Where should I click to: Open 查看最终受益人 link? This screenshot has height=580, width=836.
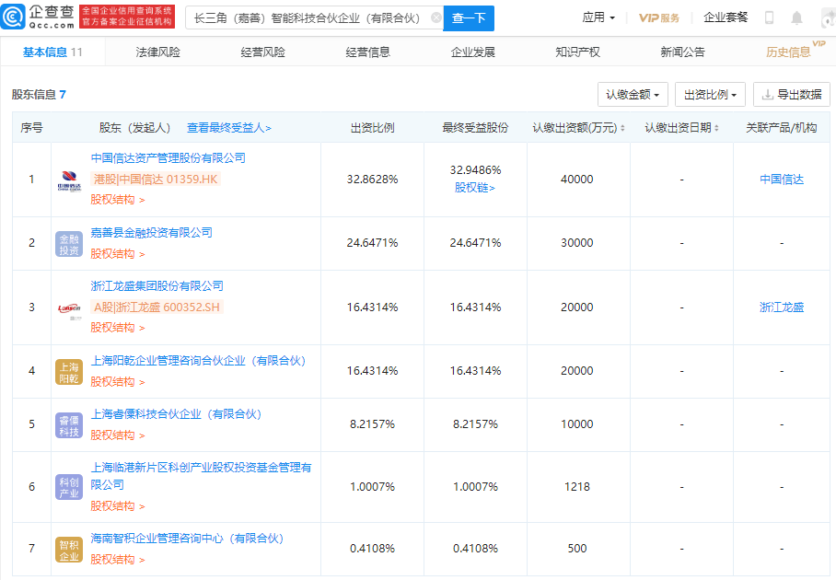(229, 128)
